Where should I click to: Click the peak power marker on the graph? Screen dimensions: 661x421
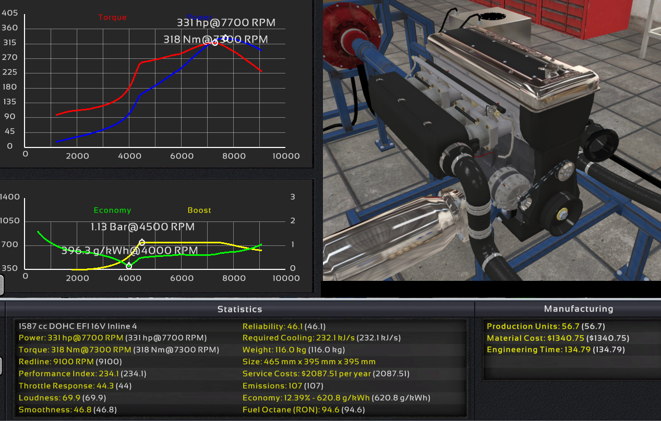[225, 39]
